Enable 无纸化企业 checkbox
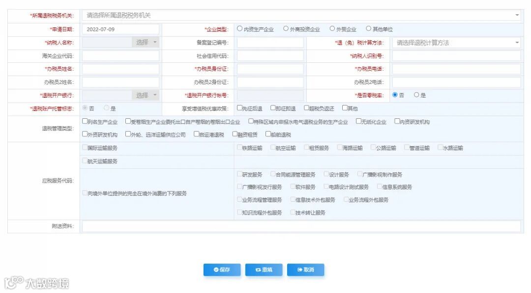Screen dimensions: 531x293 358,121
